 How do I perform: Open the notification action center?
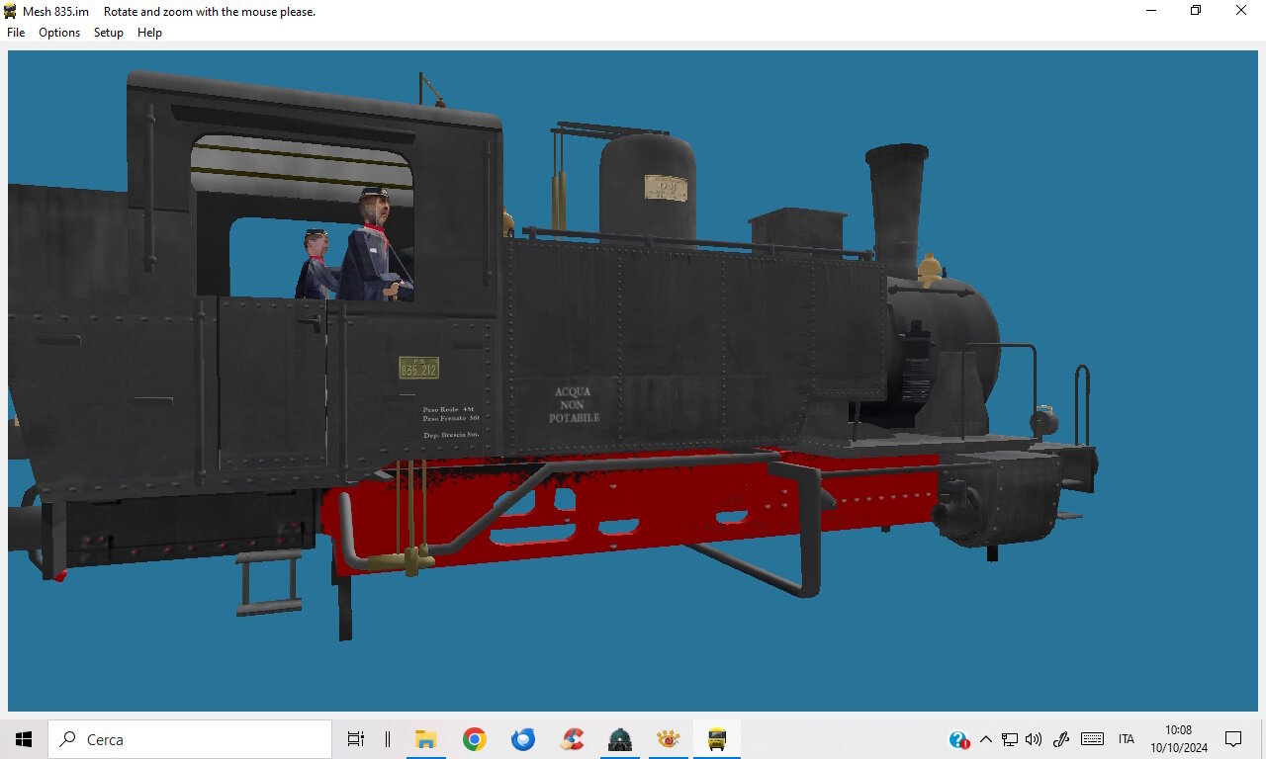click(1233, 739)
